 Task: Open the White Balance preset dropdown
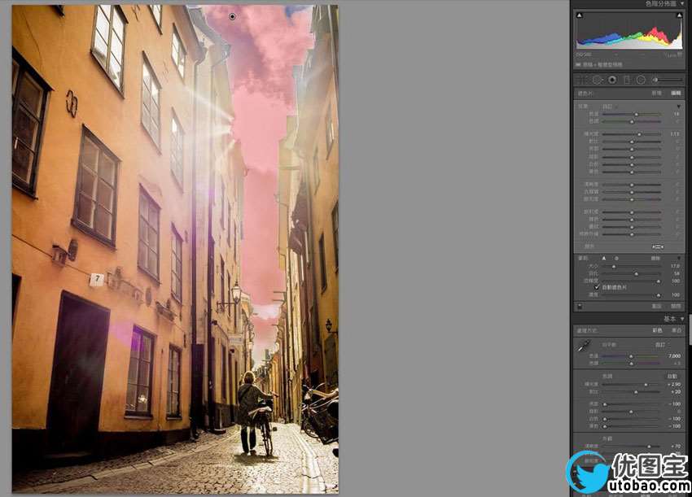pos(662,346)
